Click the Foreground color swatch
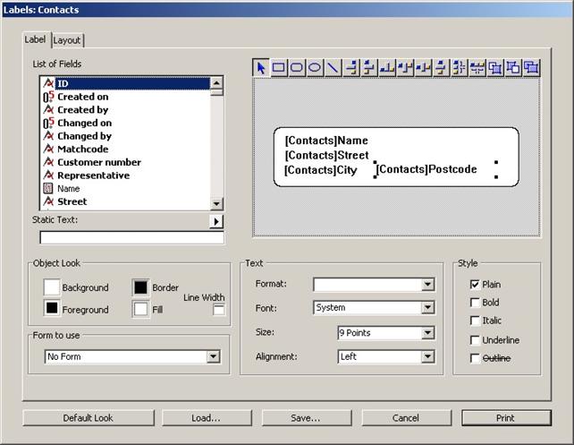 coord(52,309)
